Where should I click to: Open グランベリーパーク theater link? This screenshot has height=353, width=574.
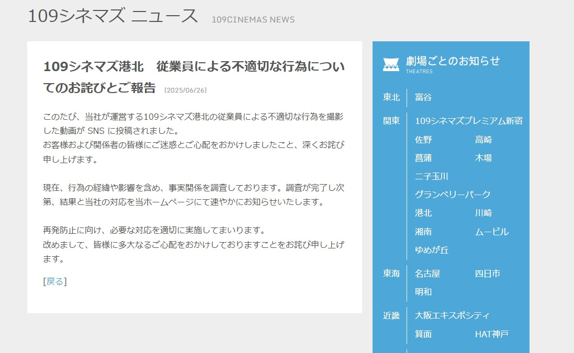coord(453,195)
